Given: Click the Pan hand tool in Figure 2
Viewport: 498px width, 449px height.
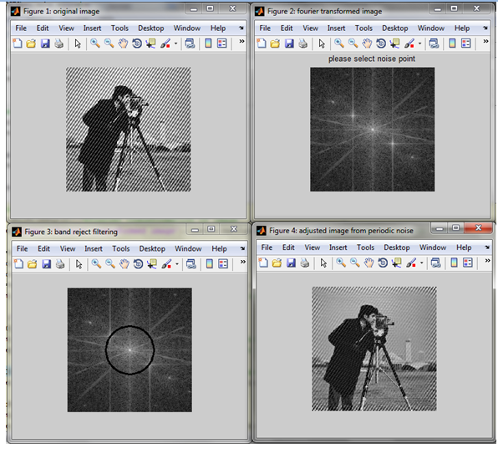Looking at the screenshot, I should point(367,43).
